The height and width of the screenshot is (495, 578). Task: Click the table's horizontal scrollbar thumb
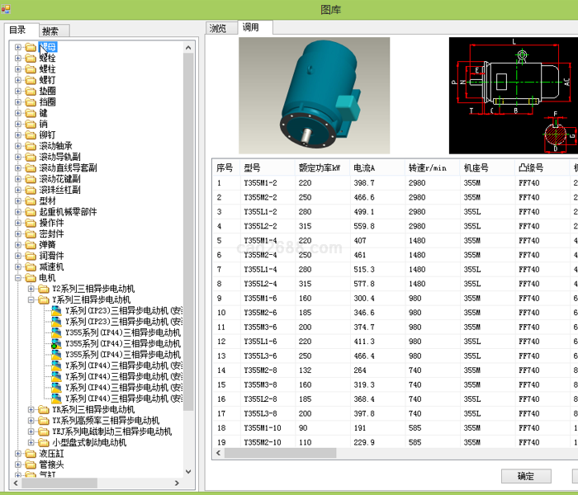coord(279,453)
